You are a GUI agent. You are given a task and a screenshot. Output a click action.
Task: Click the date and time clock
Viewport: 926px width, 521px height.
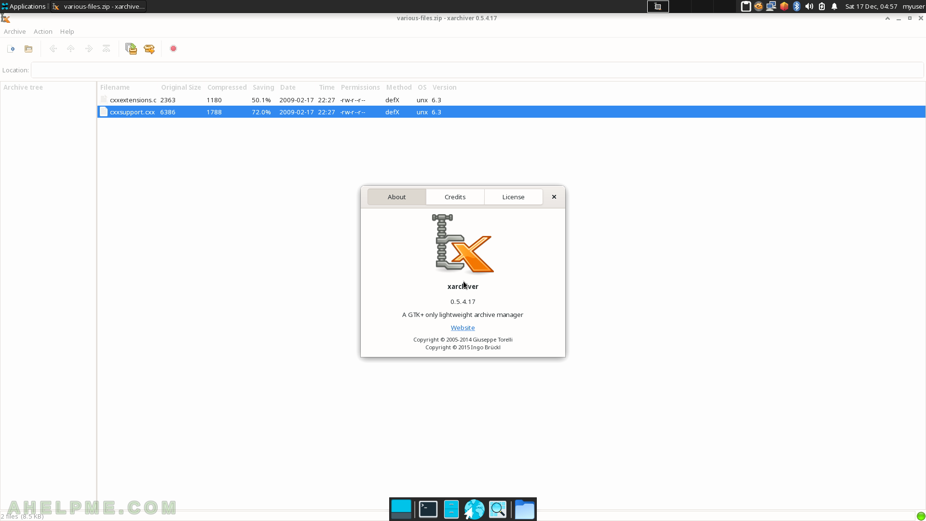tap(871, 6)
